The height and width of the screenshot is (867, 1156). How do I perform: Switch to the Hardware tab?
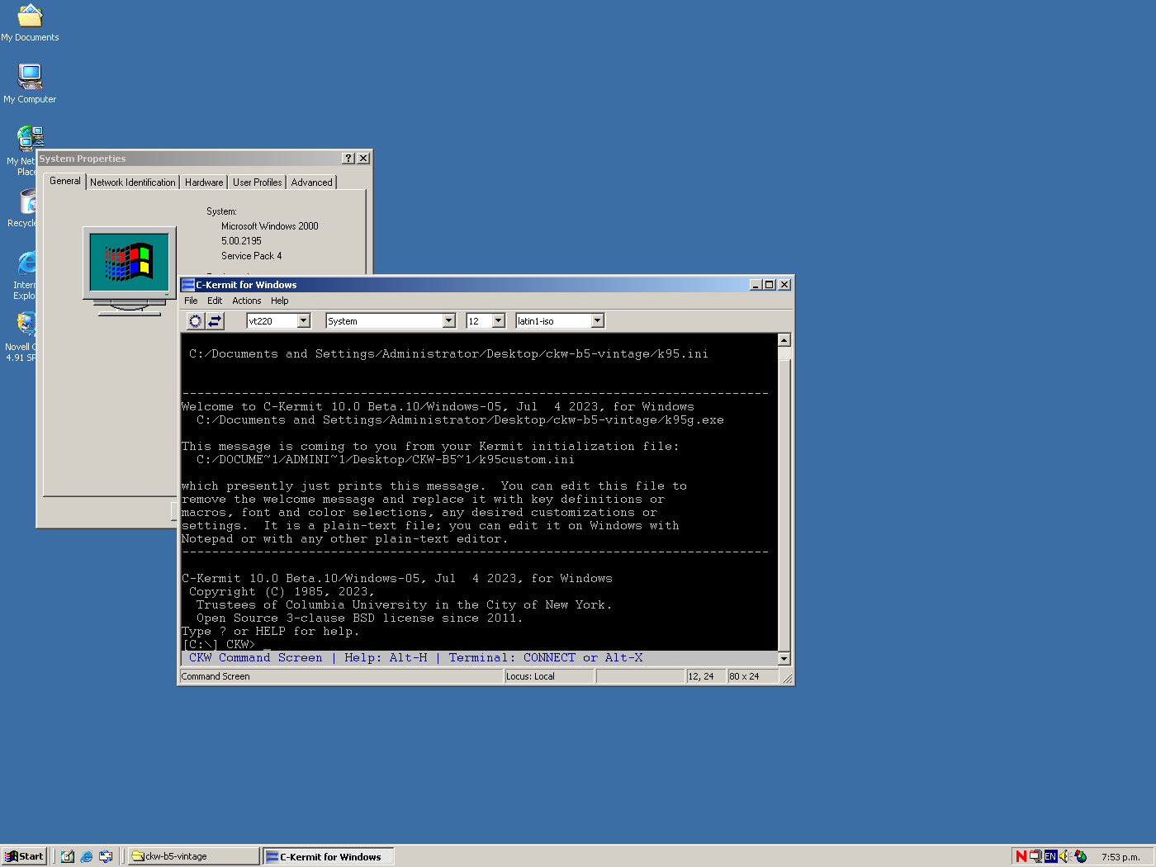[204, 182]
